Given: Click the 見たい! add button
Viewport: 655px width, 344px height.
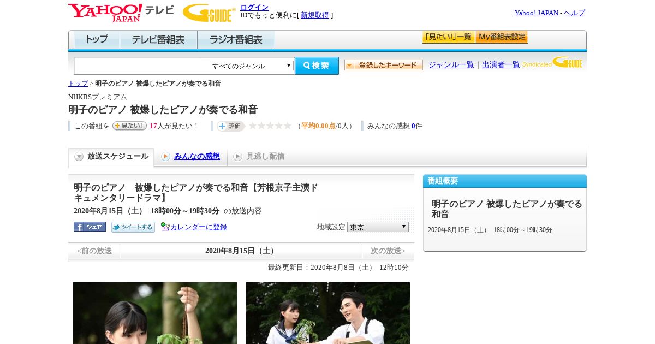Looking at the screenshot, I should tap(129, 126).
